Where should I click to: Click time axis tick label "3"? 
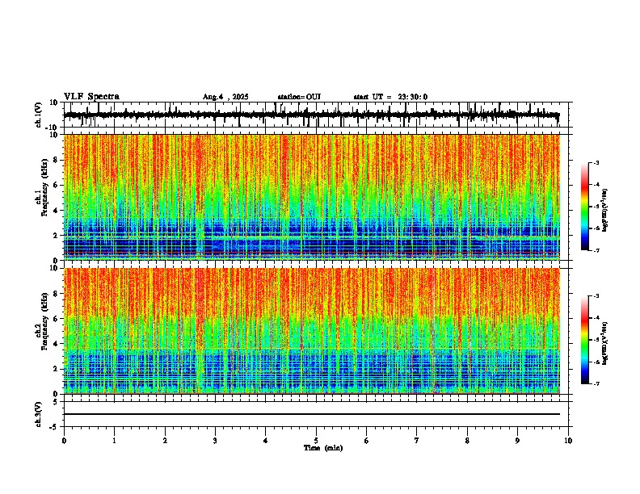click(x=215, y=441)
